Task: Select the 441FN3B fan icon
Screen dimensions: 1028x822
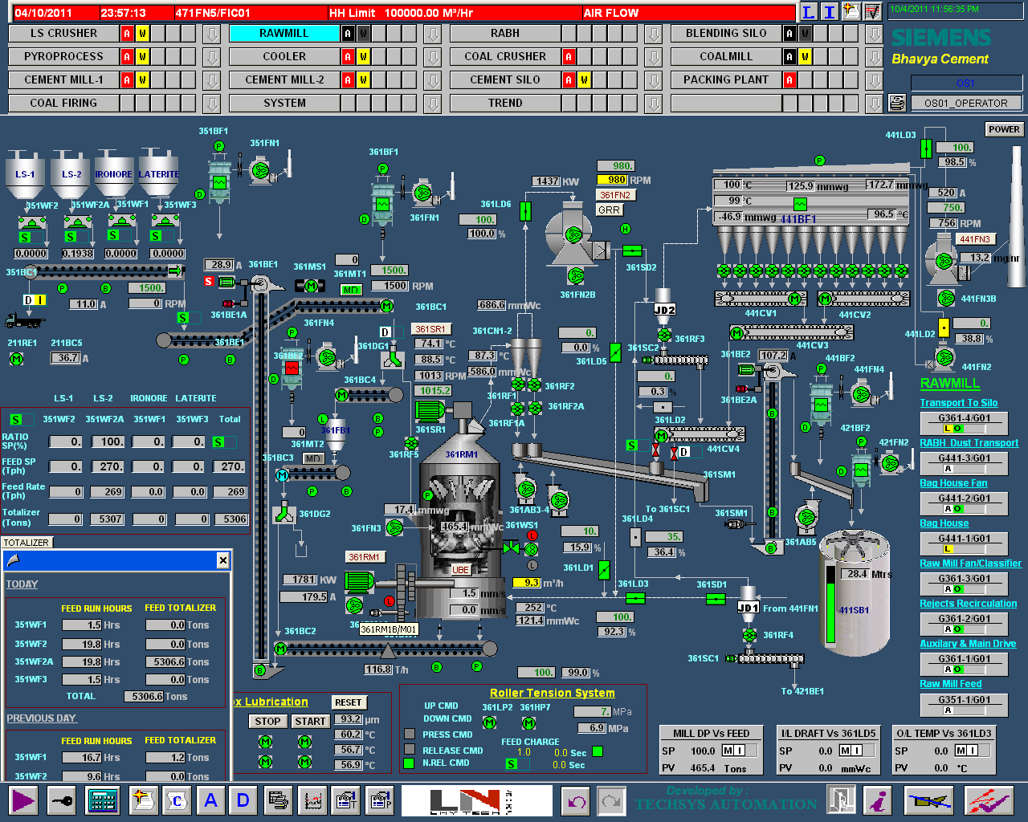Action: (x=946, y=299)
